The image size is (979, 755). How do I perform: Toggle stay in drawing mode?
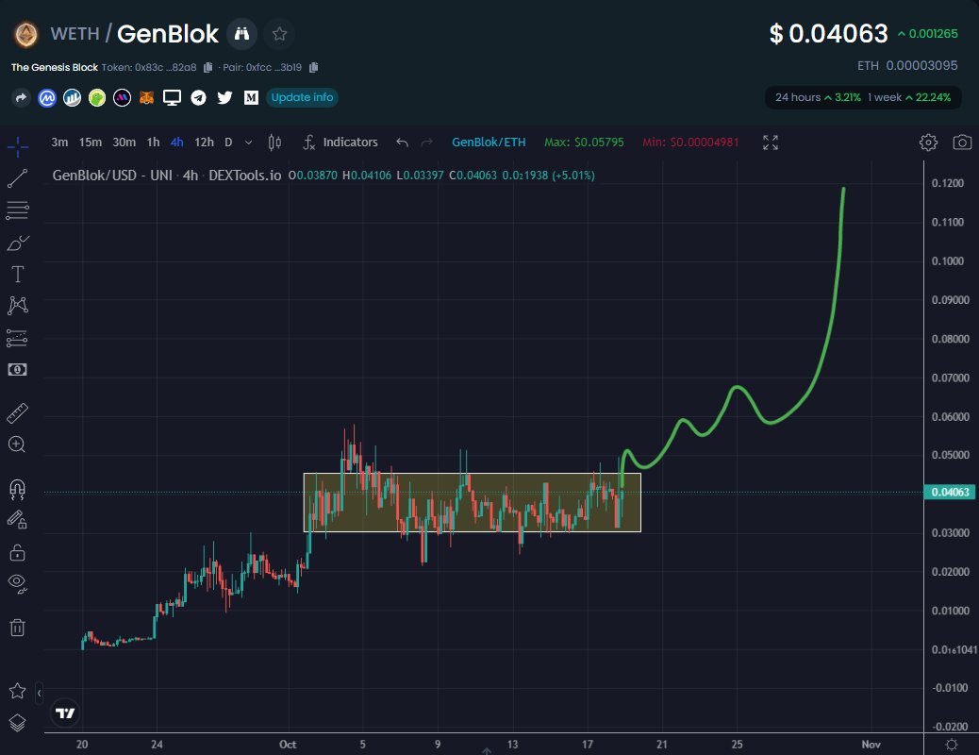17,520
